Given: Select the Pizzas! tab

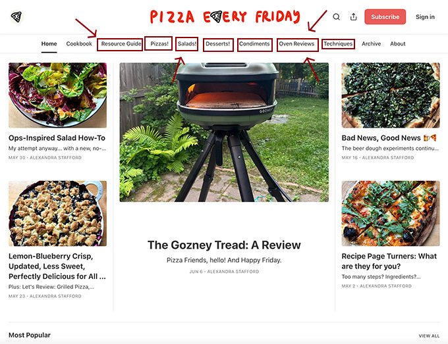Looking at the screenshot, I should click(x=159, y=43).
